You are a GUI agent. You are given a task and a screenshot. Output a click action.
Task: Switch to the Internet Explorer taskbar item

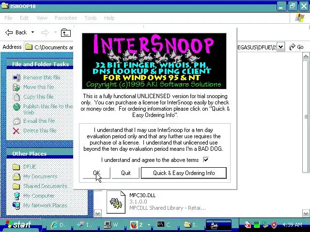point(58,225)
